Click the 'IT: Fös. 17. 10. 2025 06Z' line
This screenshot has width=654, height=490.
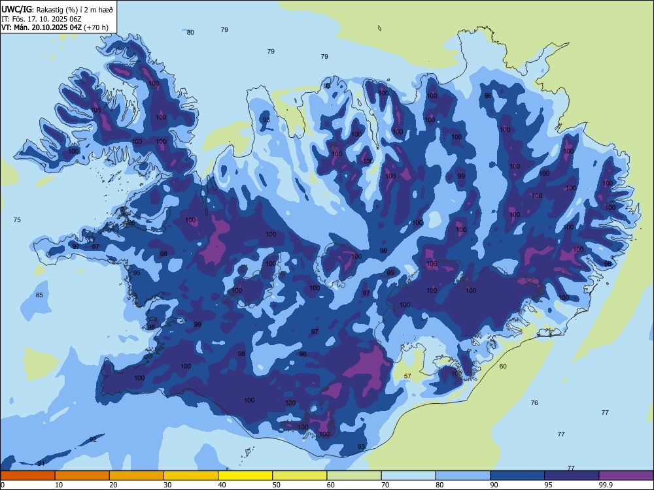click(41, 19)
